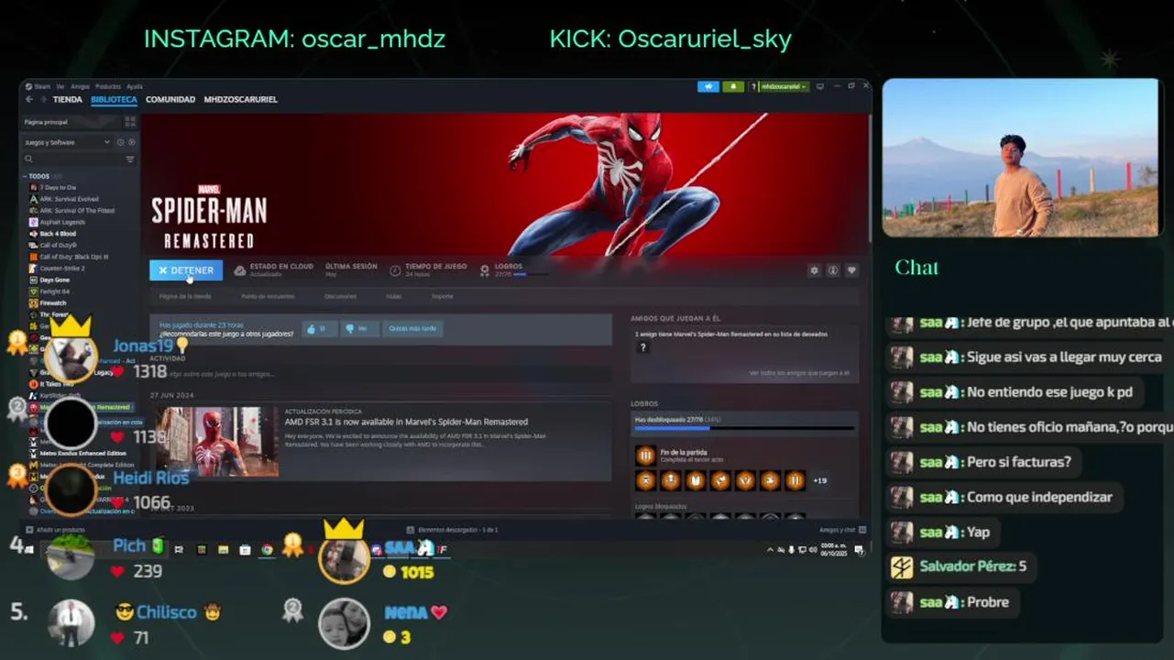Open AMD FSR 3.1 news thumbnail
The width and height of the screenshot is (1174, 660).
[217, 442]
